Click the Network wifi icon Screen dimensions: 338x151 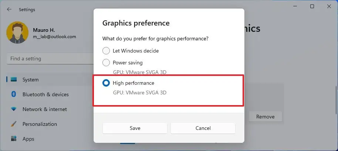pyautogui.click(x=14, y=109)
